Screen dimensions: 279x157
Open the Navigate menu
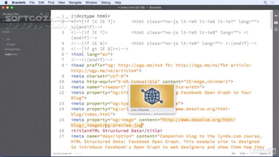point(75,2)
